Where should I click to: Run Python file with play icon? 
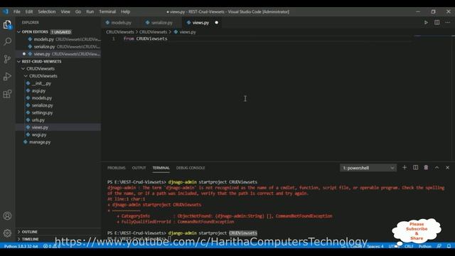point(426,23)
